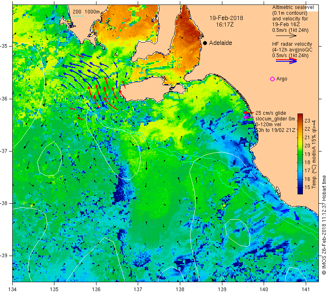Click the 141 longitude axis label

[306, 289]
